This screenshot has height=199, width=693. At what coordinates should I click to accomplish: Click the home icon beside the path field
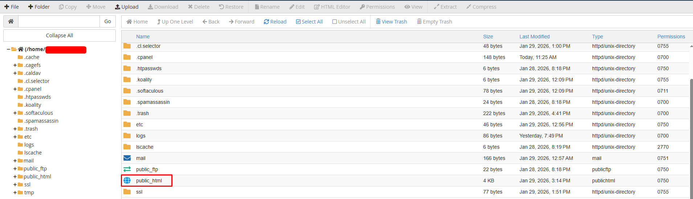(11, 21)
